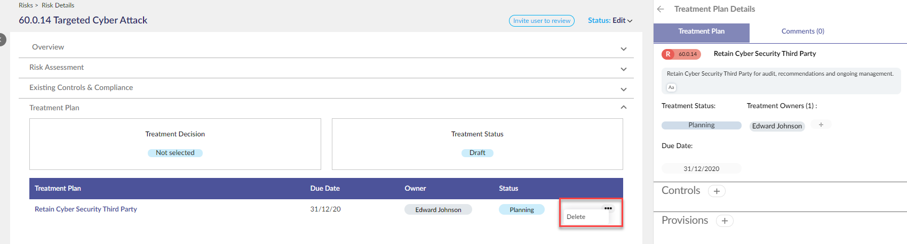The height and width of the screenshot is (244, 907).
Task: Click the red R 60.0.14 risk badge
Action: pyautogui.click(x=681, y=54)
